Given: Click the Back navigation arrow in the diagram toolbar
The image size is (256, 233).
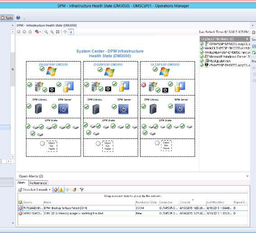Looking at the screenshot, I should 18,32.
